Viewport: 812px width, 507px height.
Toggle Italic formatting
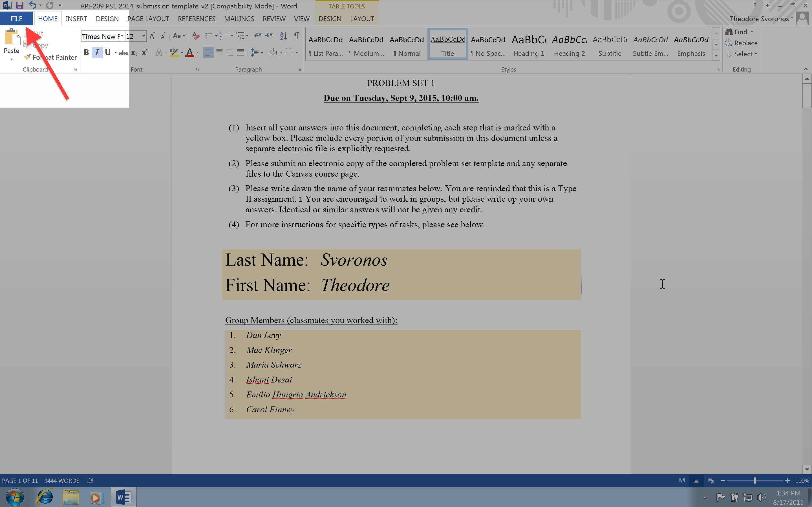coord(97,53)
